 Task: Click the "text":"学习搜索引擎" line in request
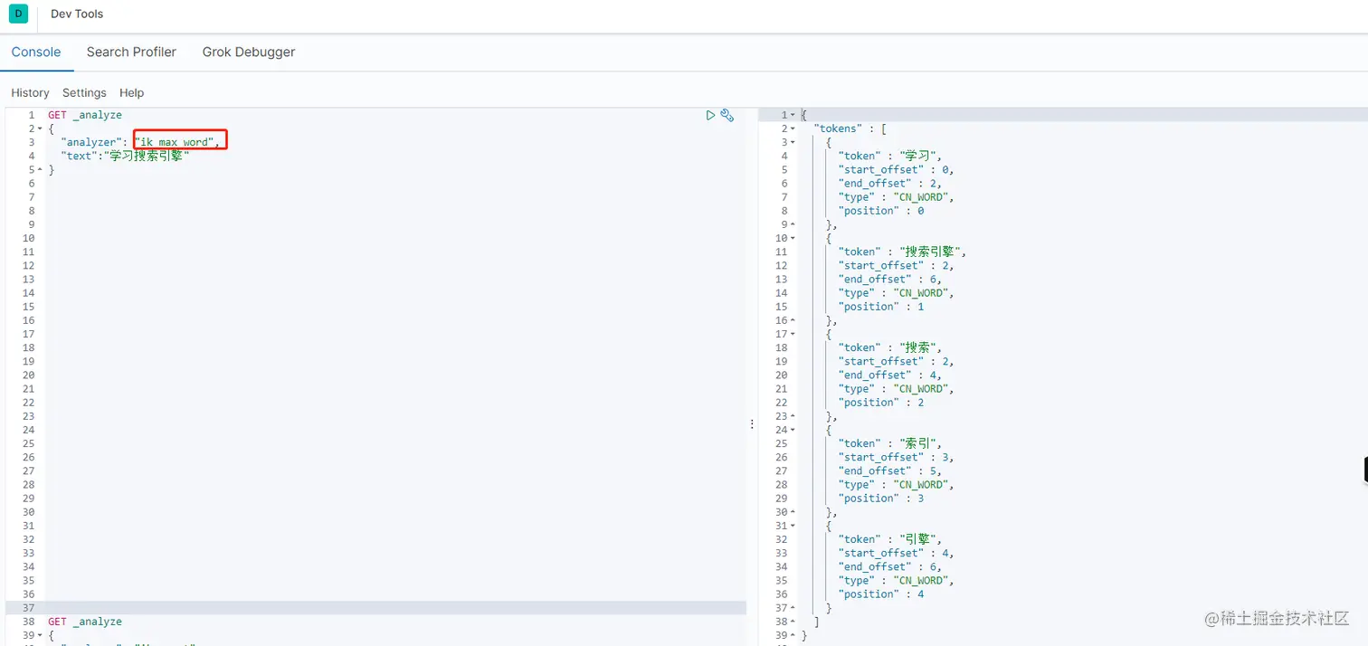pos(125,157)
